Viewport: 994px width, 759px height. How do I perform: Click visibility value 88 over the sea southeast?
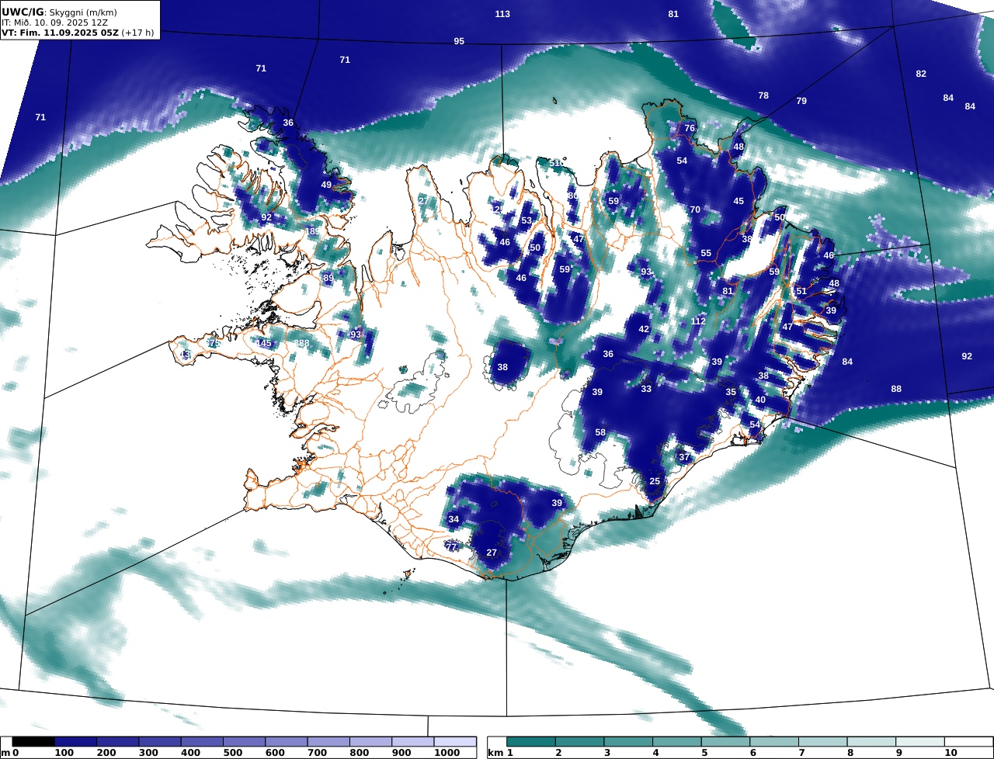896,389
